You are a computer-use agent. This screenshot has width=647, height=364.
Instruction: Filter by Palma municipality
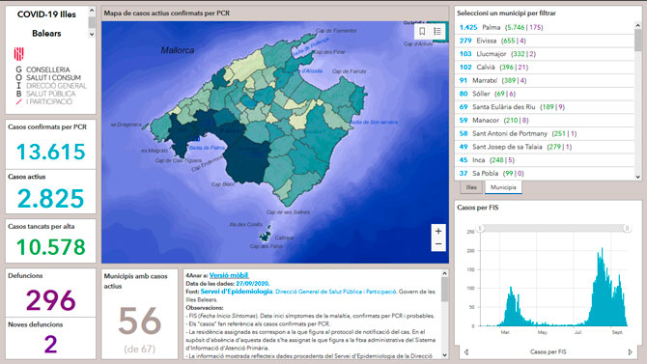pos(545,27)
